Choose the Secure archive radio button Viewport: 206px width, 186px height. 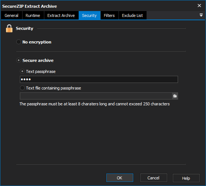click(x=18, y=60)
